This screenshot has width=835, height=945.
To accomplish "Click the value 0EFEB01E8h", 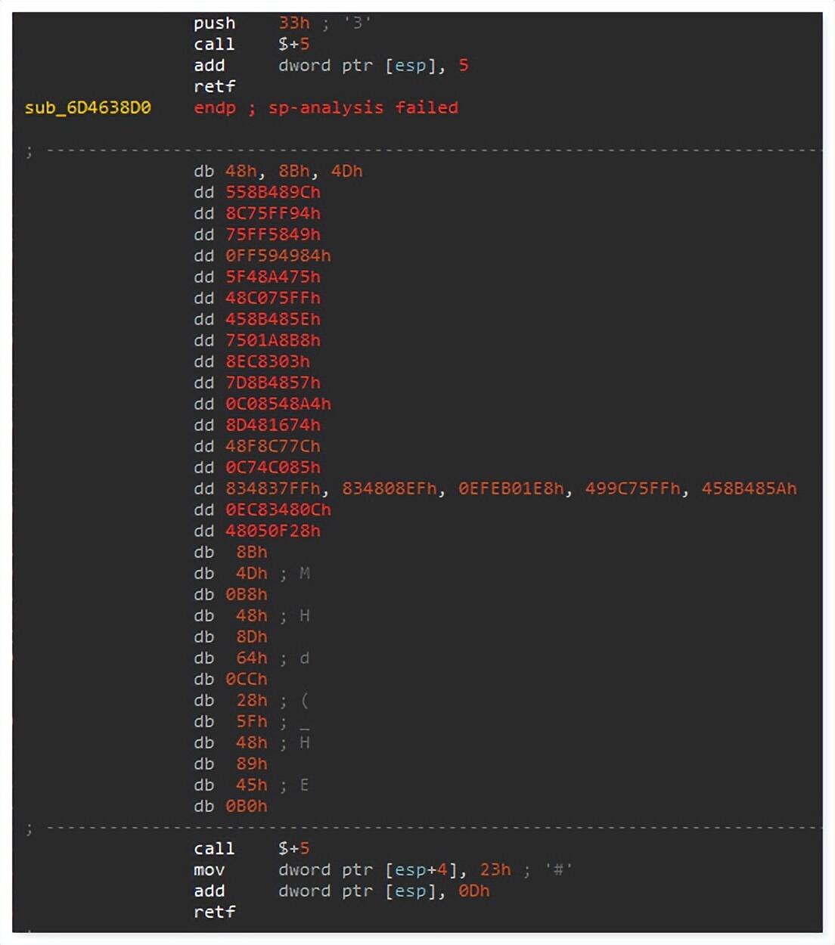I will point(511,489).
